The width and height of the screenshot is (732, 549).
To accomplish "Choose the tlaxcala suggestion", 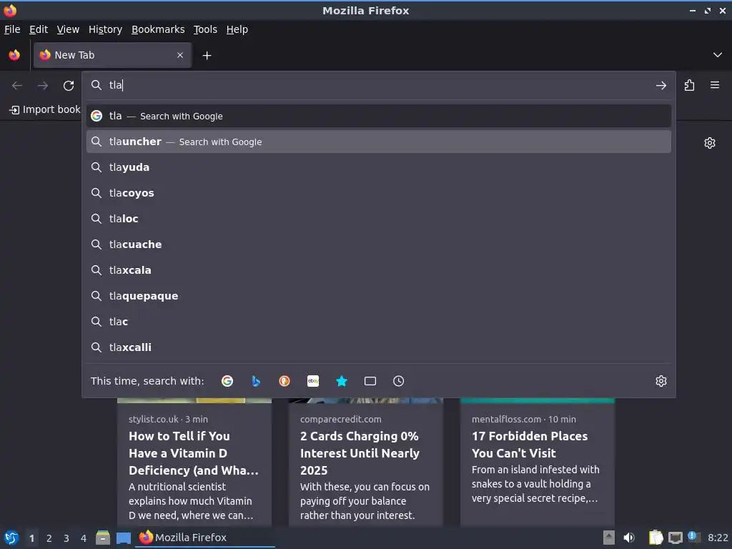I will (x=379, y=269).
